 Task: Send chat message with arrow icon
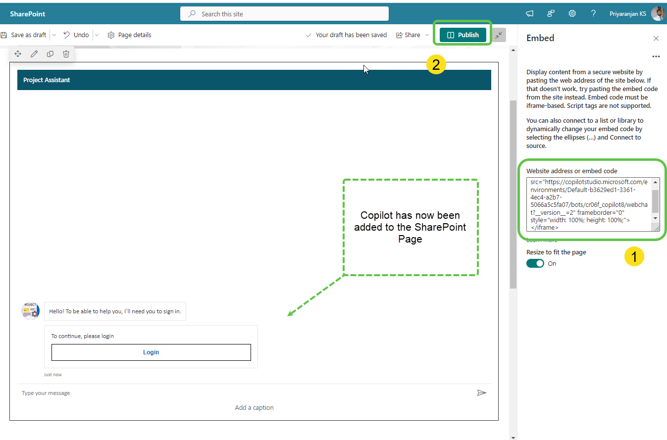pyautogui.click(x=481, y=393)
